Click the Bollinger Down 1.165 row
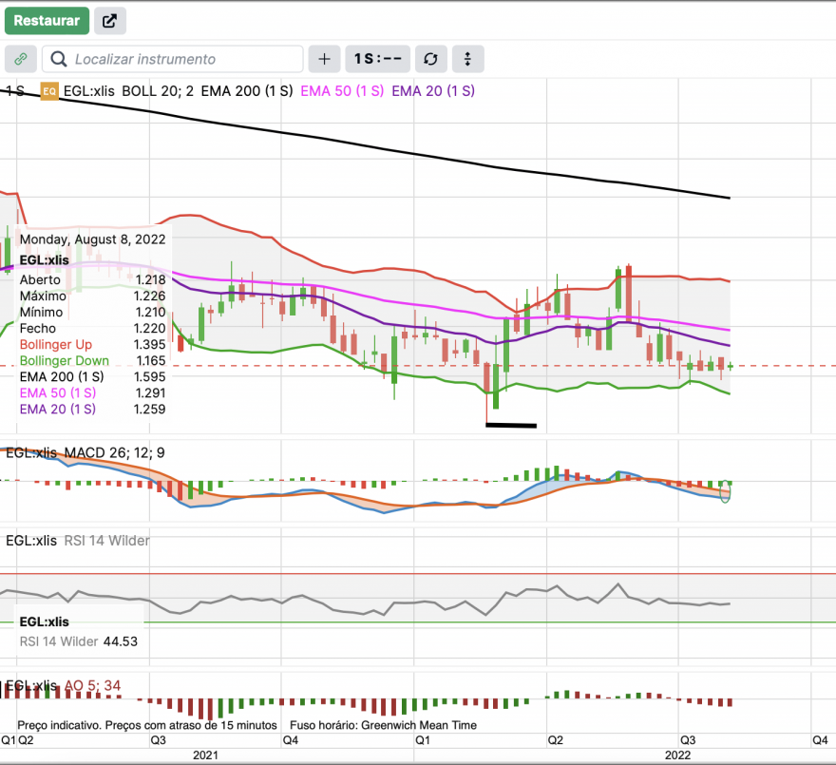This screenshot has height=765, width=836. (x=93, y=360)
